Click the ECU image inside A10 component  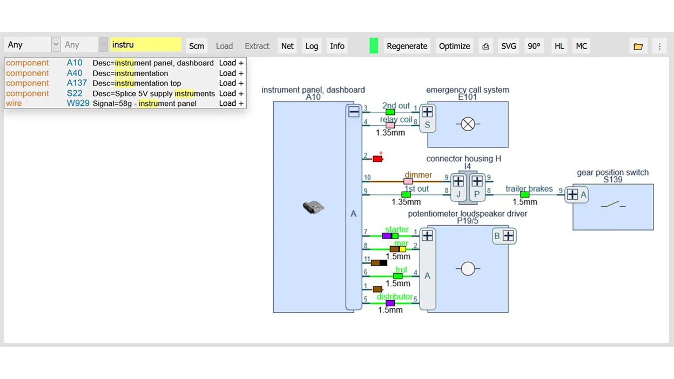[313, 207]
